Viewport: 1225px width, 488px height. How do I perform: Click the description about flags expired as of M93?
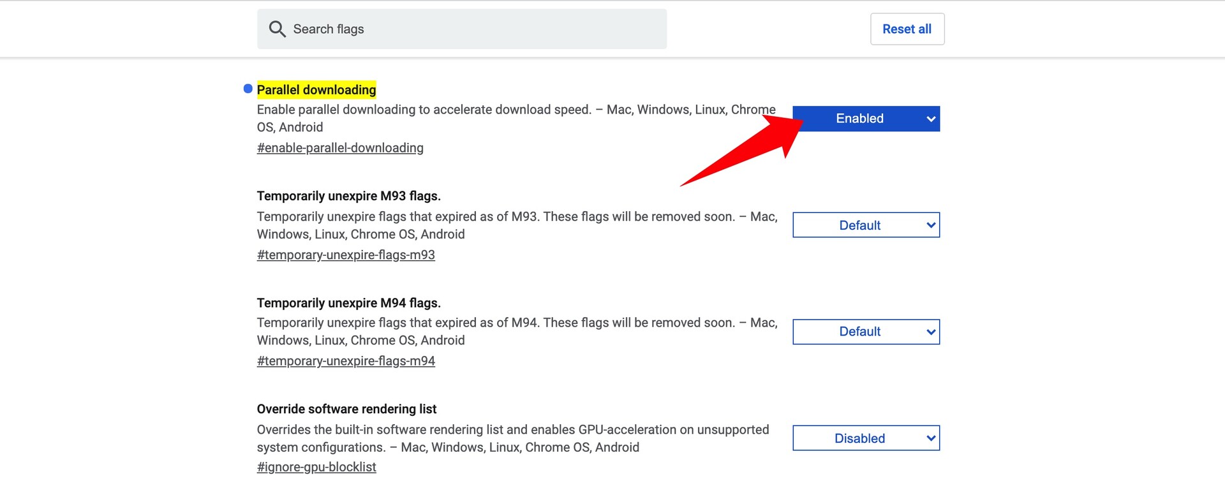point(517,225)
